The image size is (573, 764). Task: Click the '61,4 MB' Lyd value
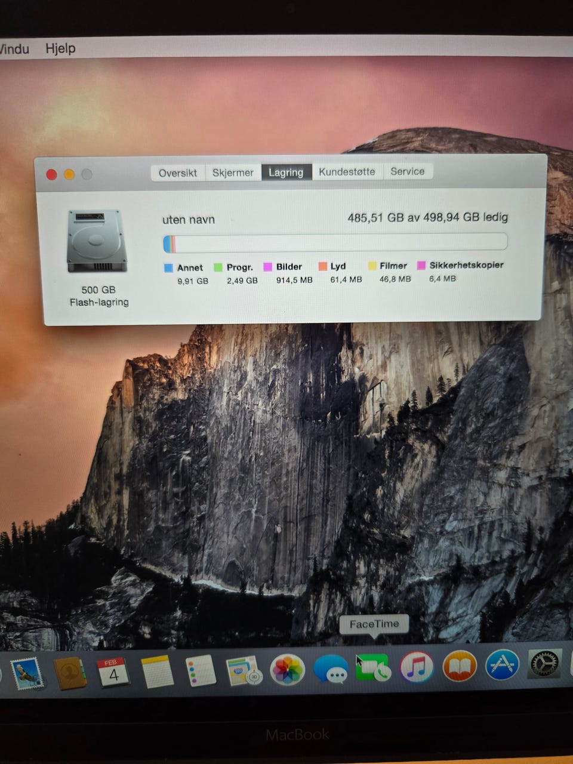(346, 279)
